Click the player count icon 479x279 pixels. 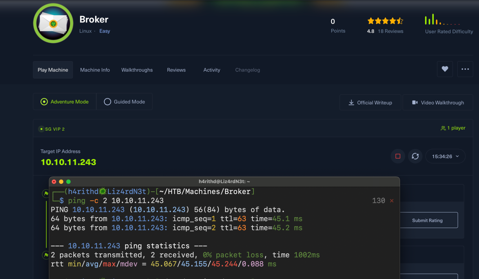(x=443, y=128)
